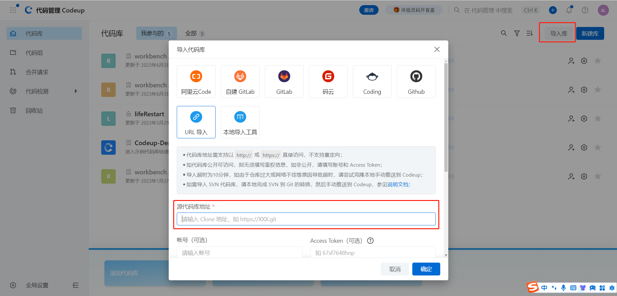Click the Sogou input method logo
Image resolution: width=617 pixels, height=296 pixels.
tap(532, 287)
